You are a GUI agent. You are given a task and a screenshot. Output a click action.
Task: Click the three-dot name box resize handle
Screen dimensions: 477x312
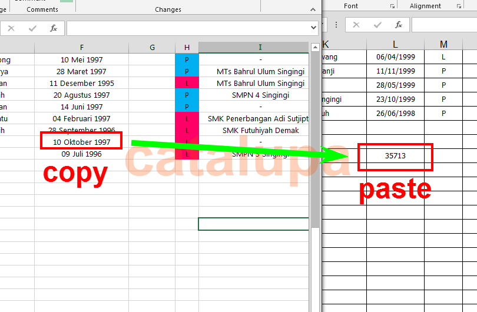coord(336,25)
